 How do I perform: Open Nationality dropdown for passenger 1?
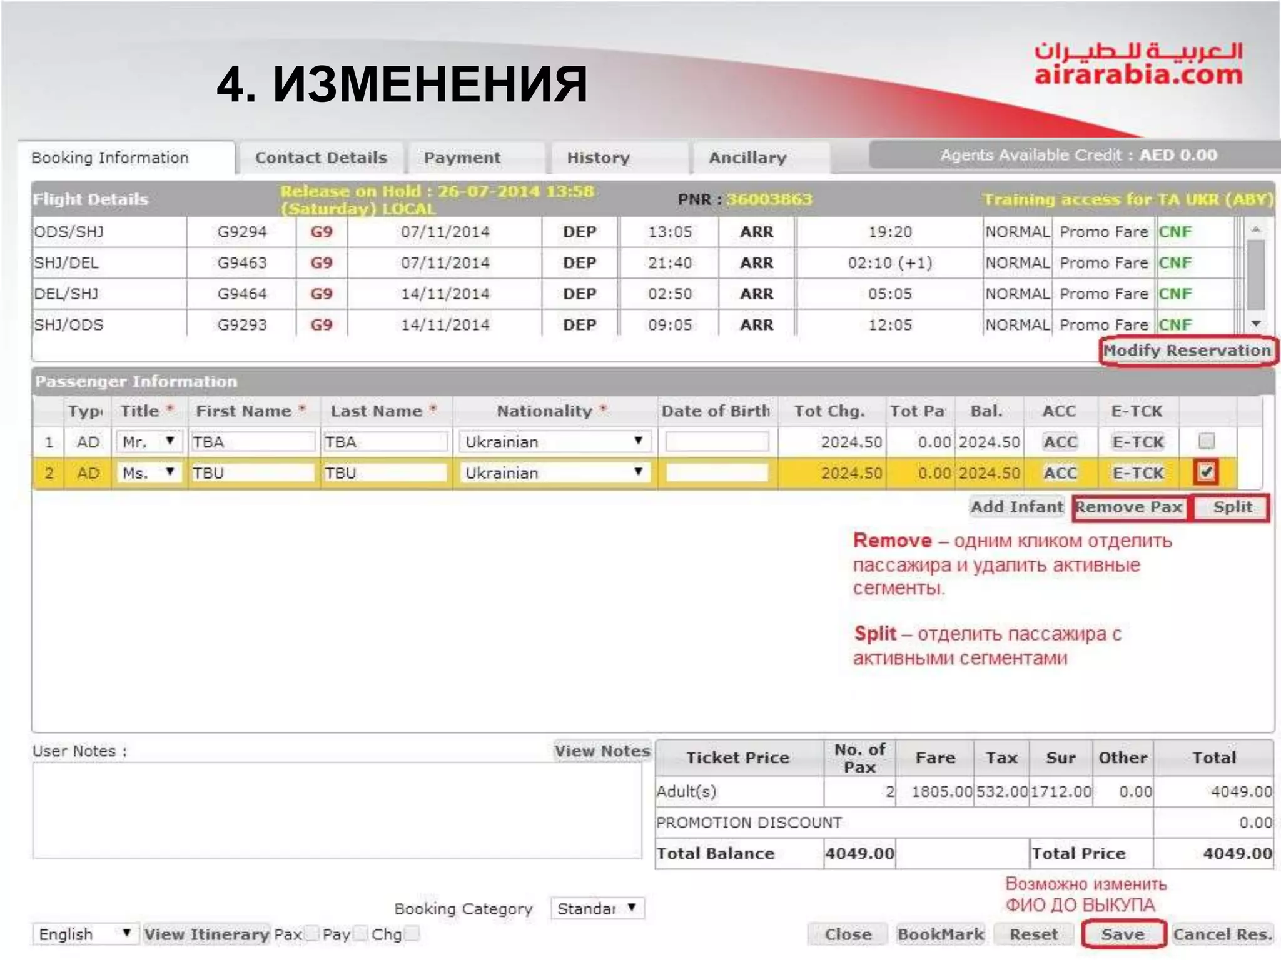pos(555,442)
